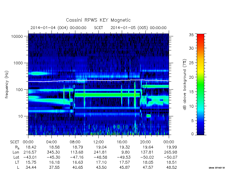
Task: Click L-shell value 34.44
Action: [x=31, y=167]
